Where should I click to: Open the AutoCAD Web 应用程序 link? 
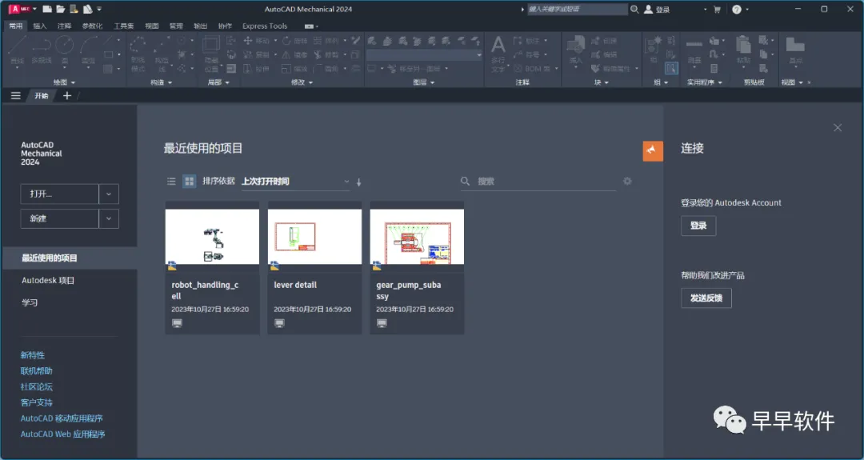point(63,434)
